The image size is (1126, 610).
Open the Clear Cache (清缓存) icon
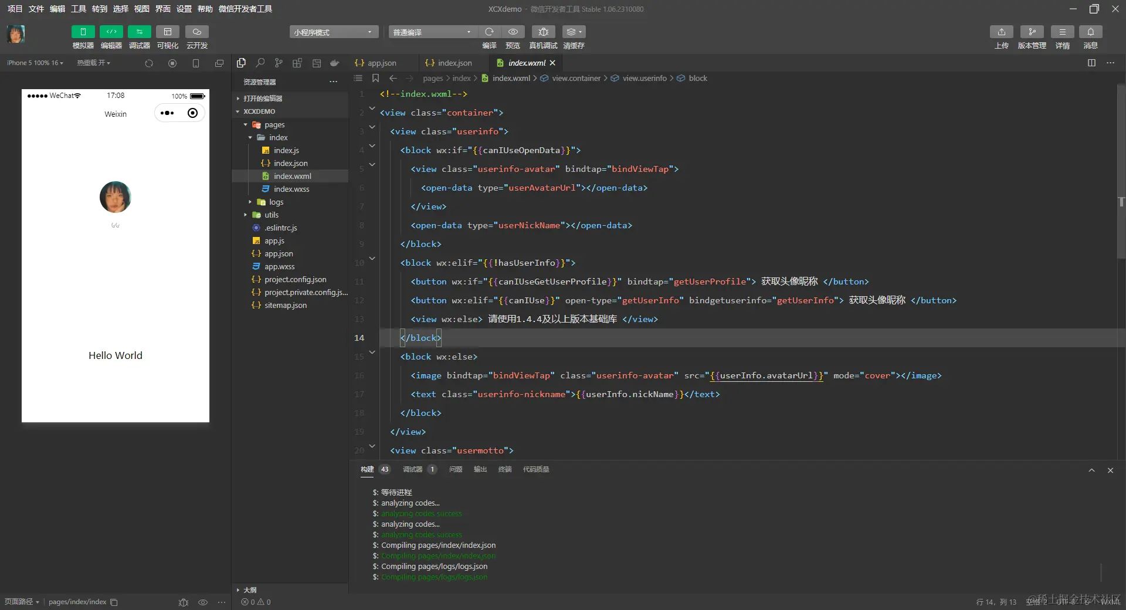pyautogui.click(x=573, y=32)
